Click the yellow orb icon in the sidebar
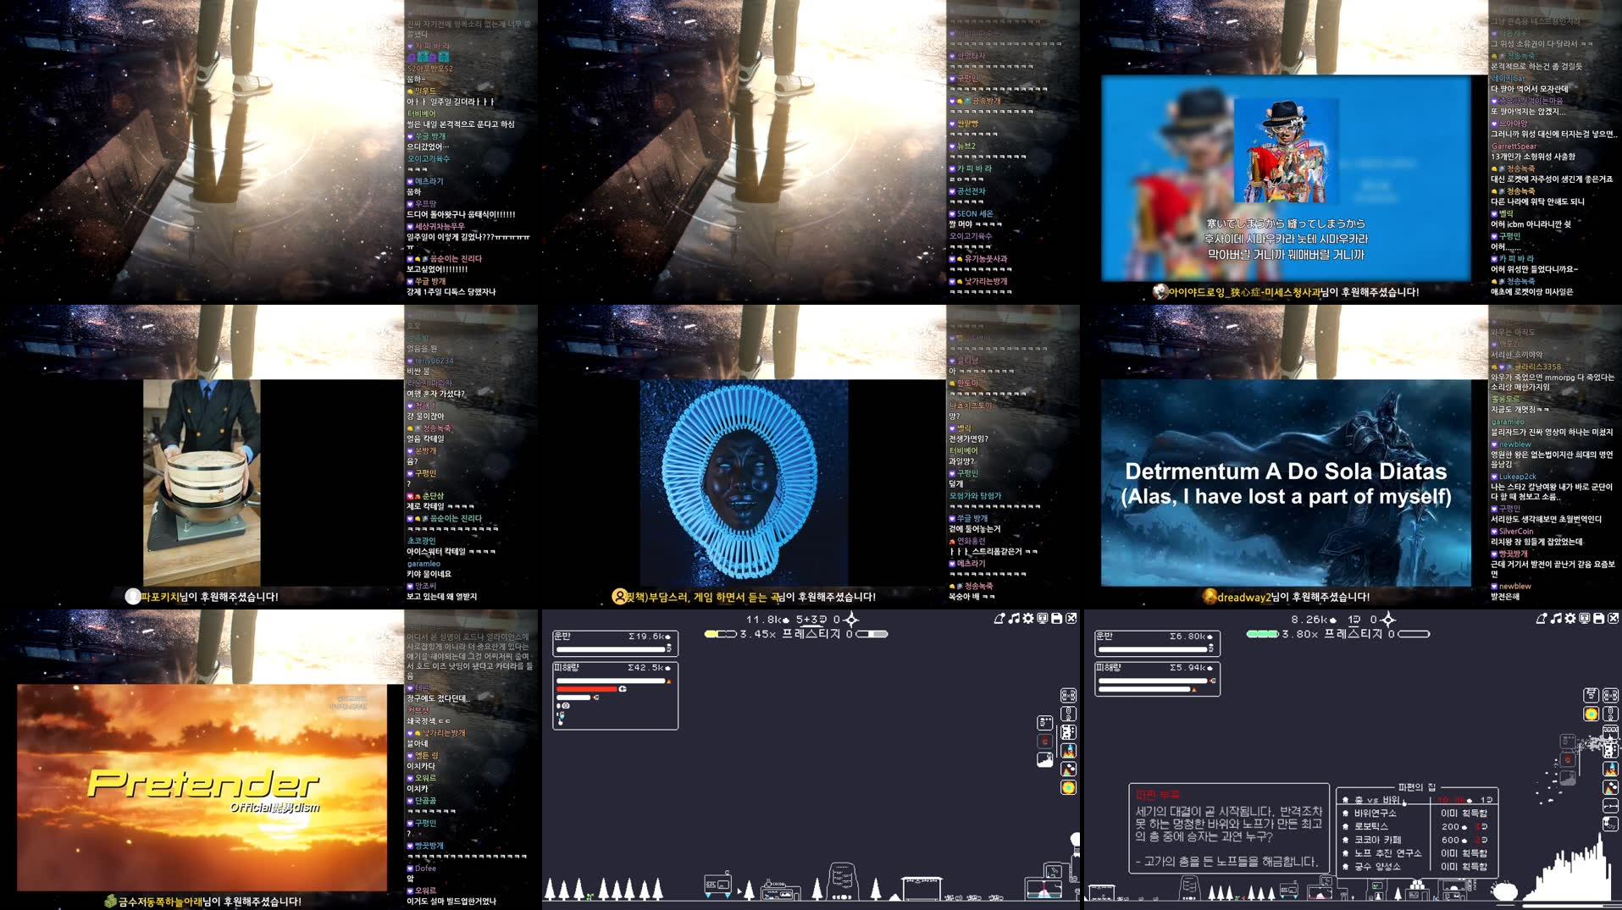Image resolution: width=1622 pixels, height=910 pixels. [1592, 714]
